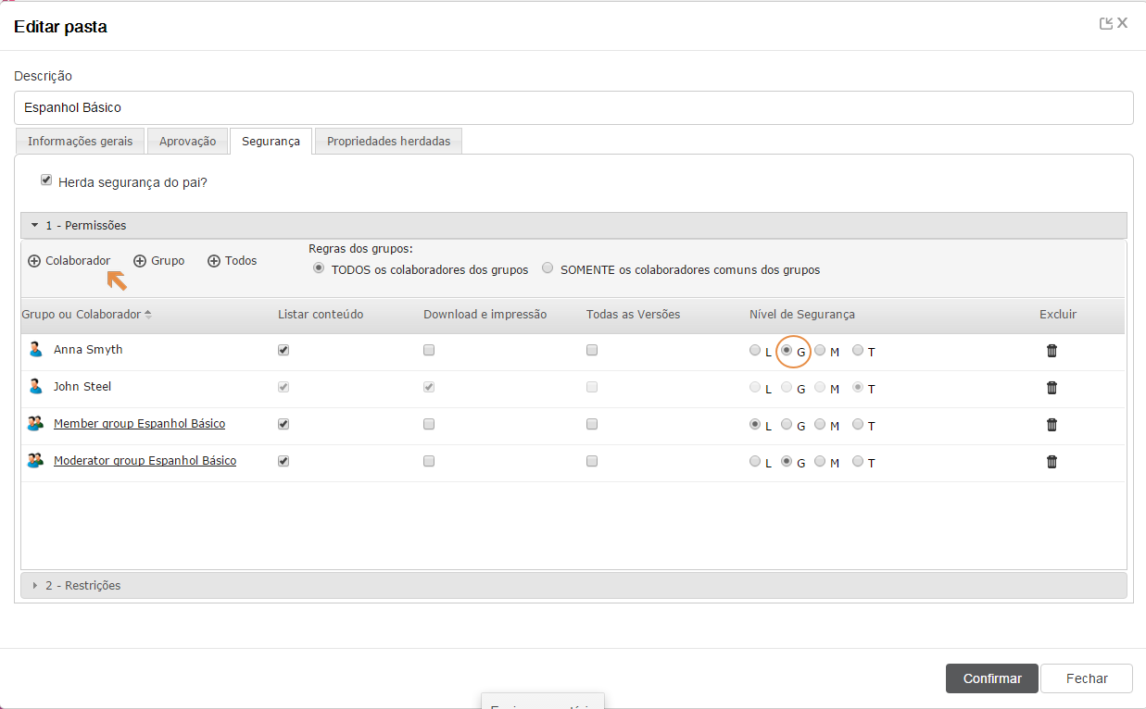The image size is (1146, 709).
Task: Switch to Informações gerais tab
Action: pyautogui.click(x=81, y=142)
